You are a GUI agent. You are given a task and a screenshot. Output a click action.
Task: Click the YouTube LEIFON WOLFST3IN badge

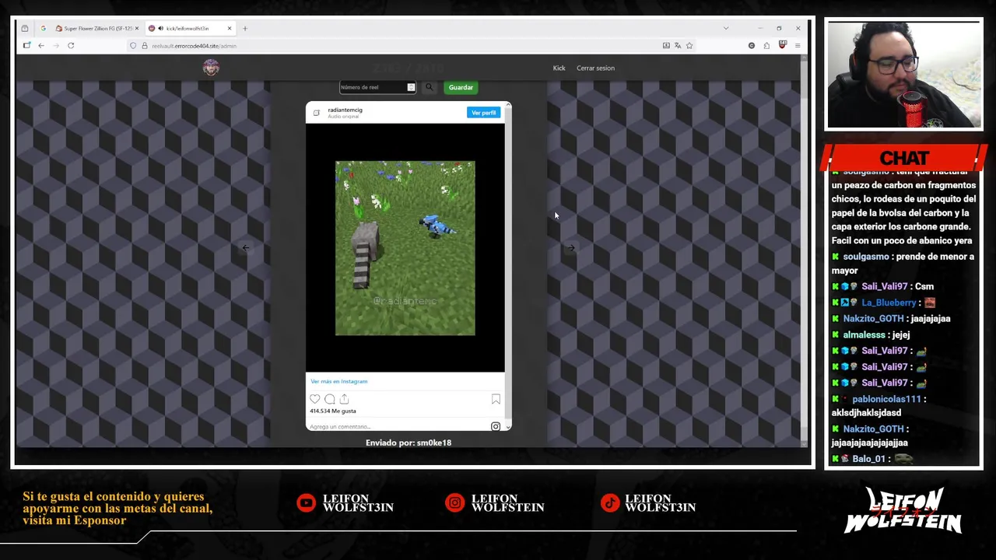coord(345,503)
